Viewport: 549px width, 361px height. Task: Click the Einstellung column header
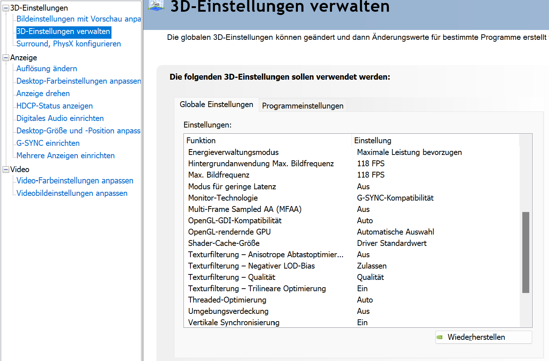click(435, 141)
